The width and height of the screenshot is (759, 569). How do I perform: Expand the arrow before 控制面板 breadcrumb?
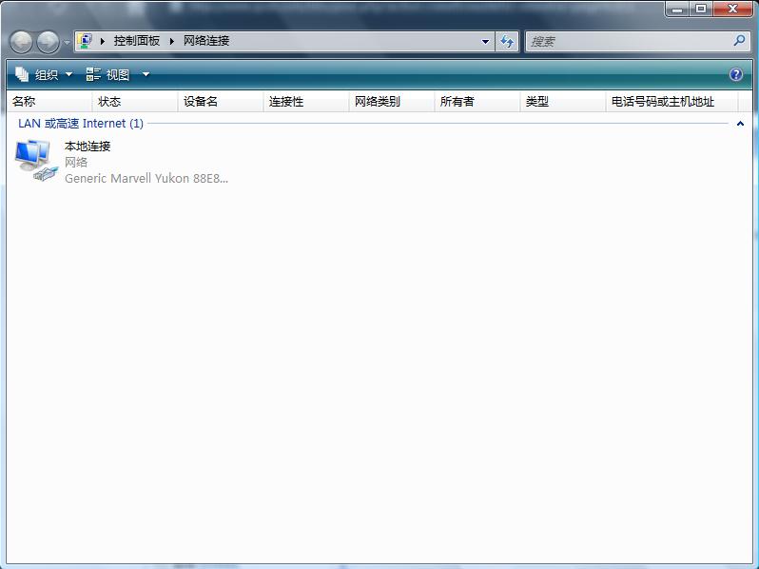pyautogui.click(x=103, y=41)
